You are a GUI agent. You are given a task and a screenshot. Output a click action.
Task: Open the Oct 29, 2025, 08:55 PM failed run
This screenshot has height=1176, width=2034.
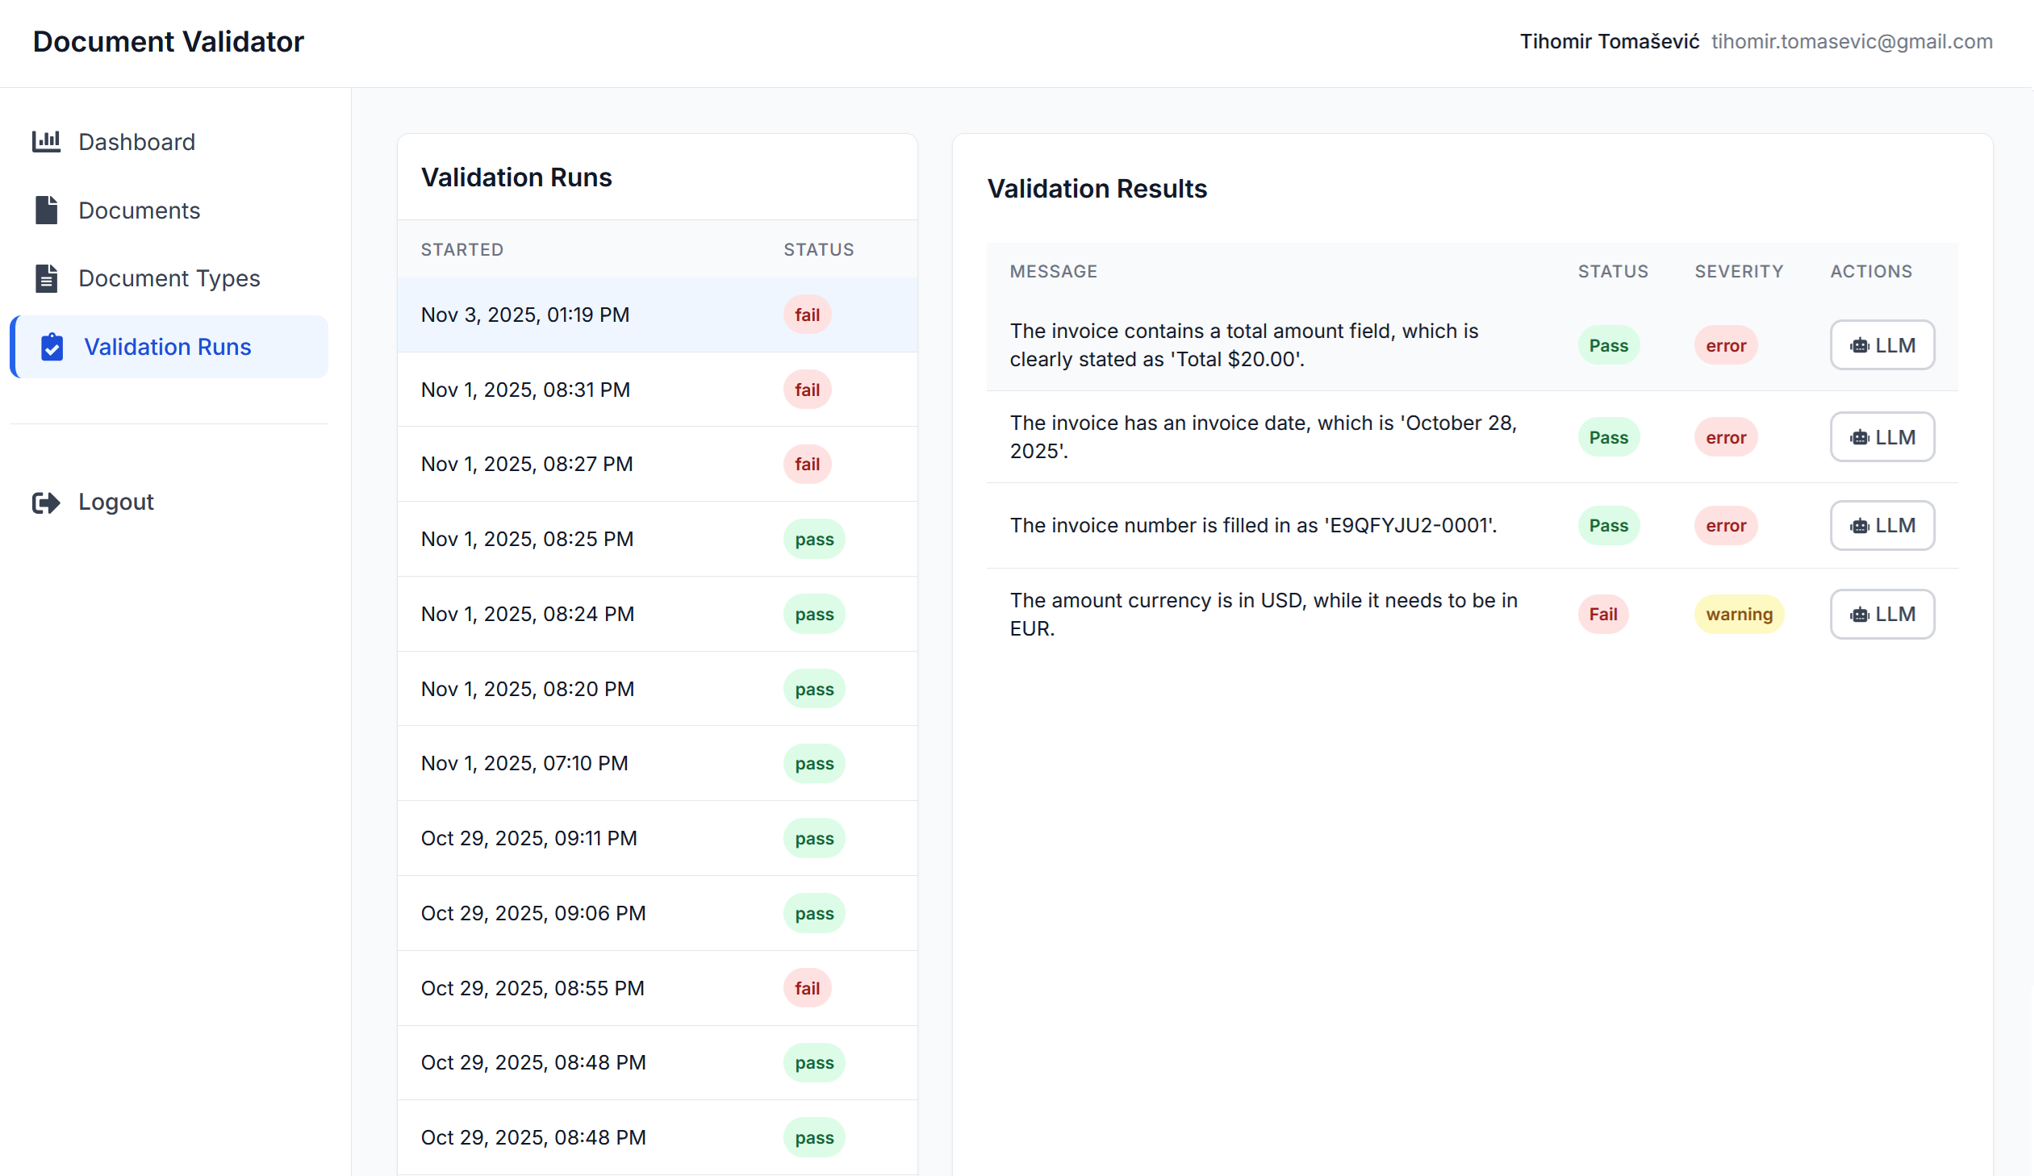tap(532, 987)
